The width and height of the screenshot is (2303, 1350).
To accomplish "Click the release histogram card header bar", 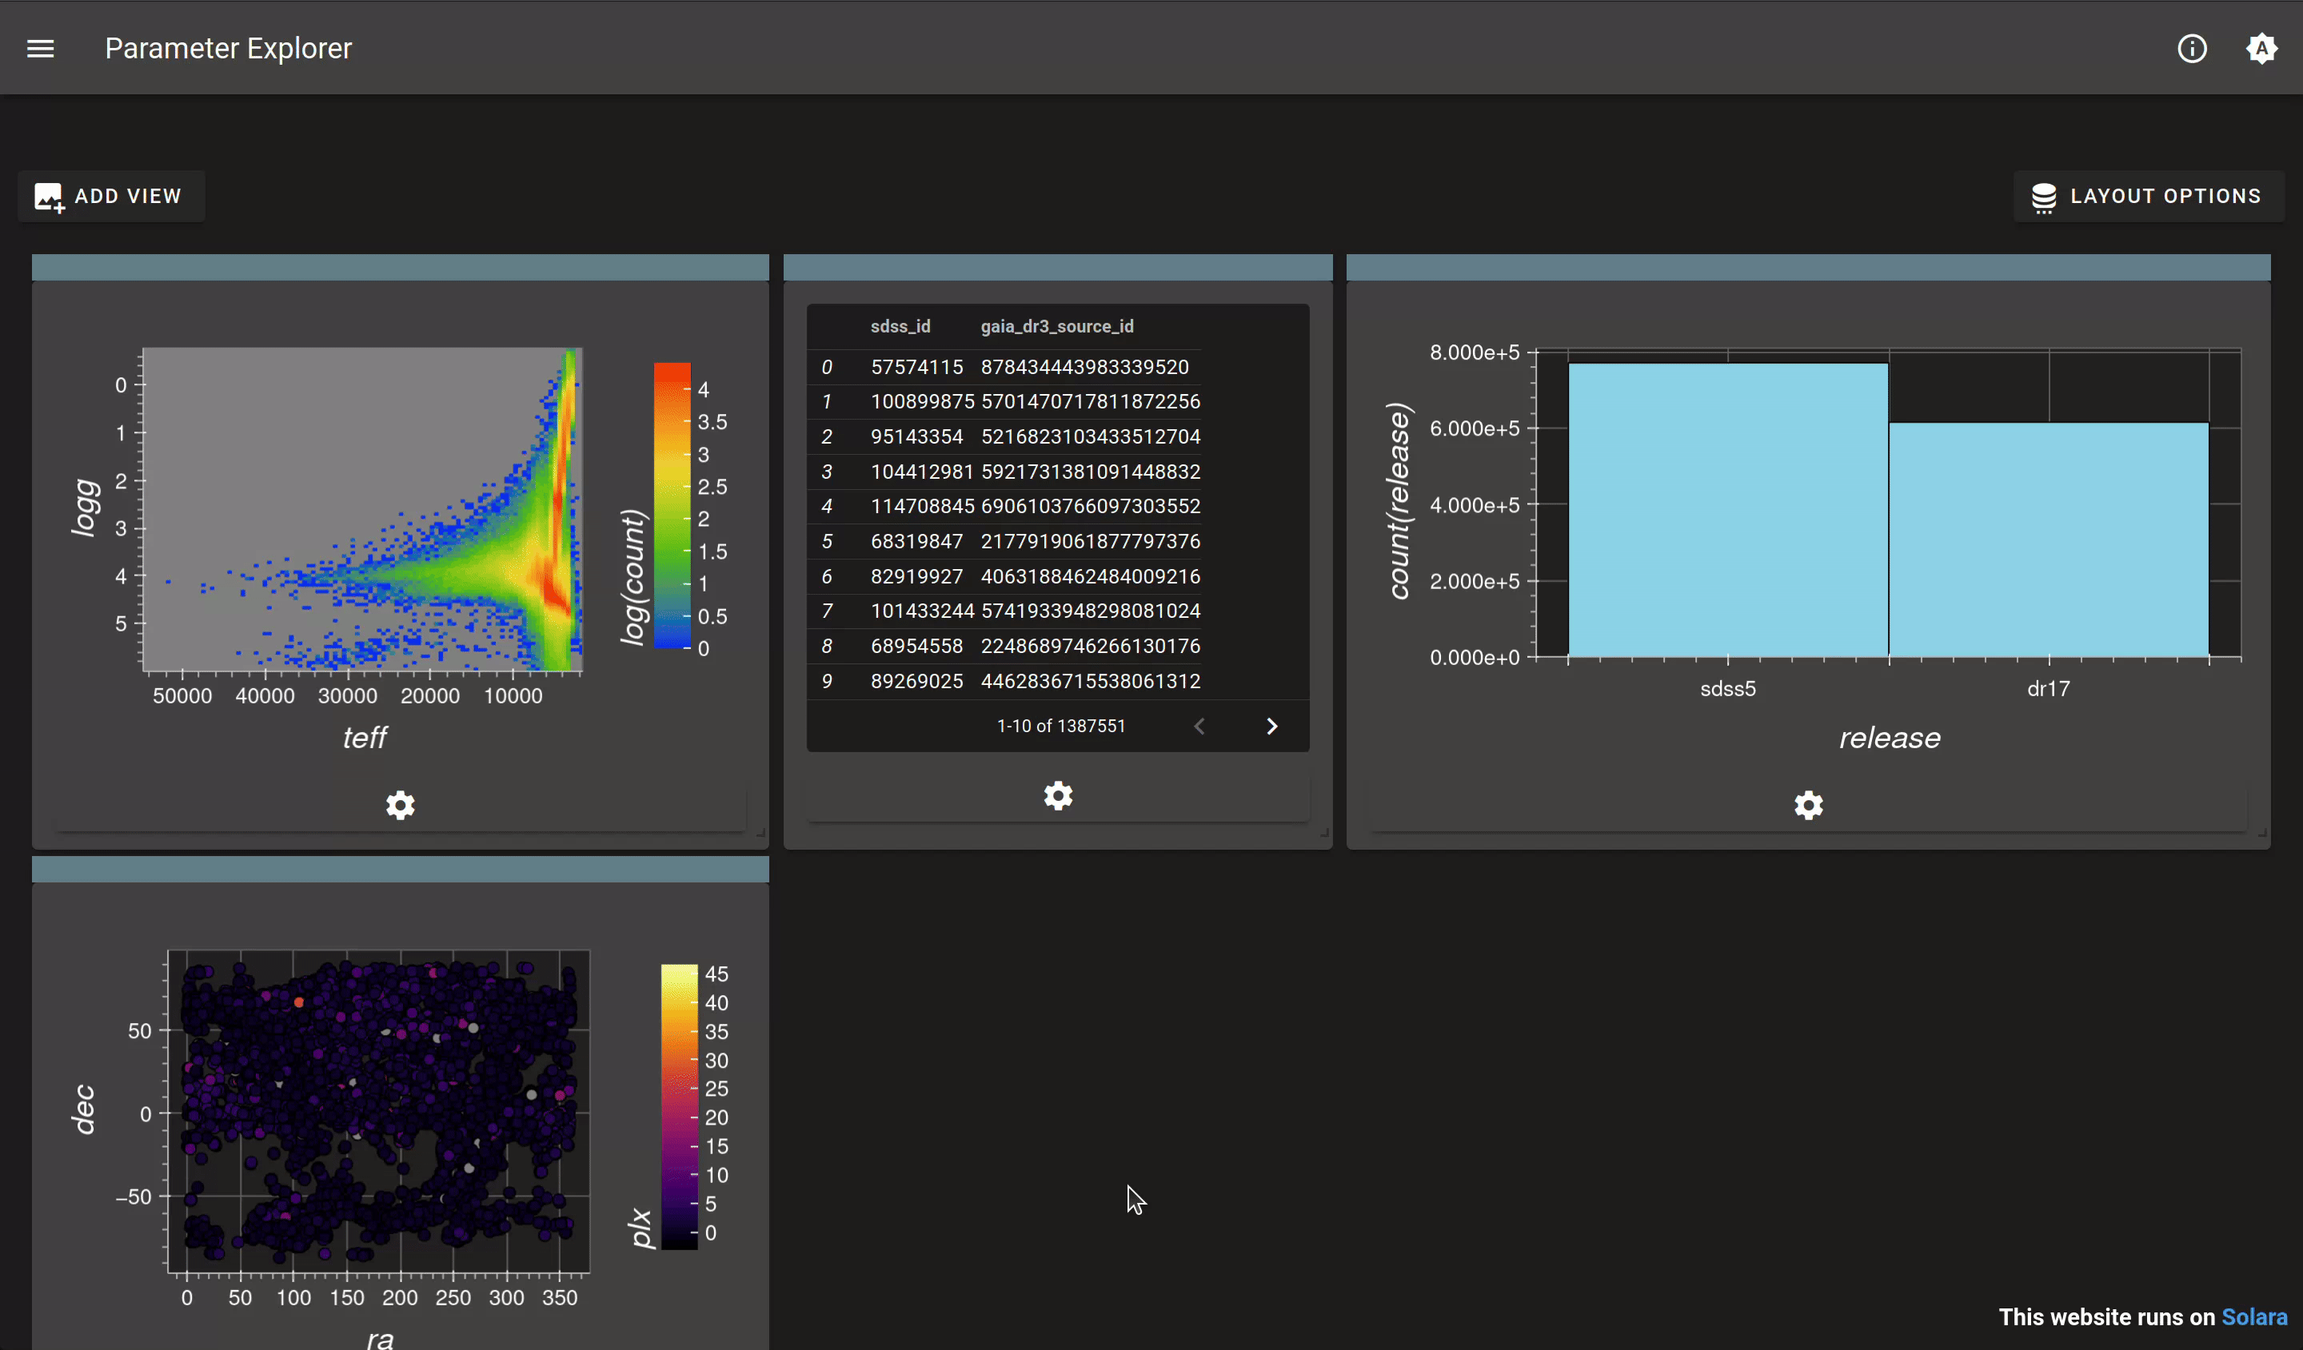I will click(x=1808, y=268).
